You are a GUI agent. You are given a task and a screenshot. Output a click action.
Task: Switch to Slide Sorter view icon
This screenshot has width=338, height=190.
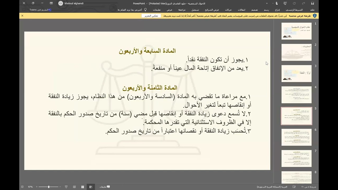[x=83, y=187]
